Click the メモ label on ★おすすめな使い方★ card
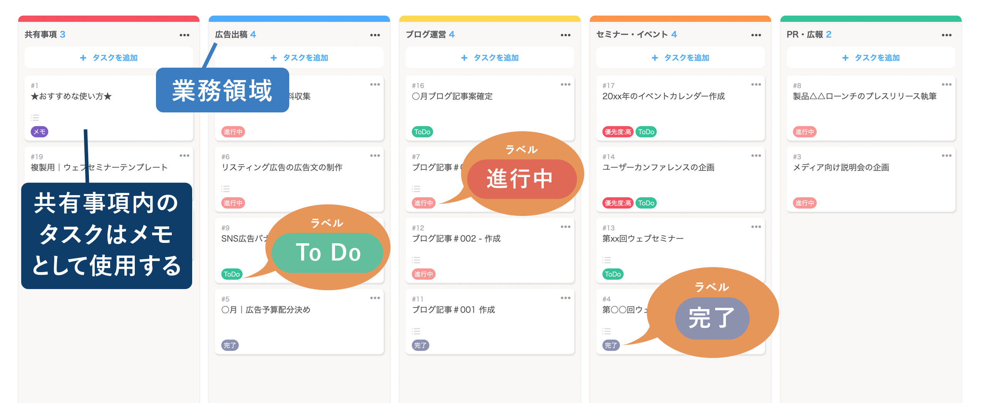 point(39,132)
